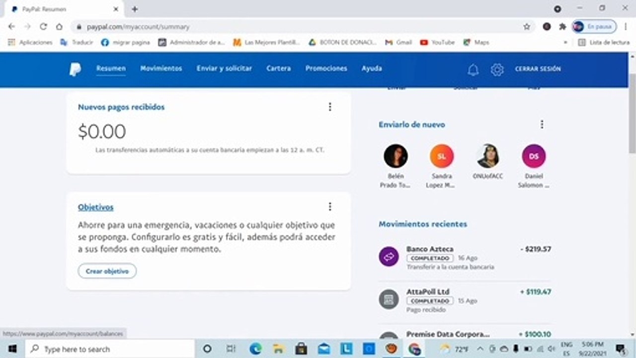Open Traducir bookmark
This screenshot has height=358, width=636.
pos(77,43)
